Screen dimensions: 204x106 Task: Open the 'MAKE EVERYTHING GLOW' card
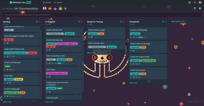point(21,52)
